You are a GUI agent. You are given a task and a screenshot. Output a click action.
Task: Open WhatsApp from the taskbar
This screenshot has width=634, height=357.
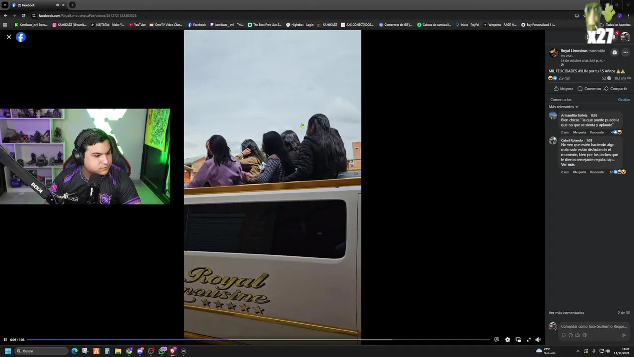[162, 351]
